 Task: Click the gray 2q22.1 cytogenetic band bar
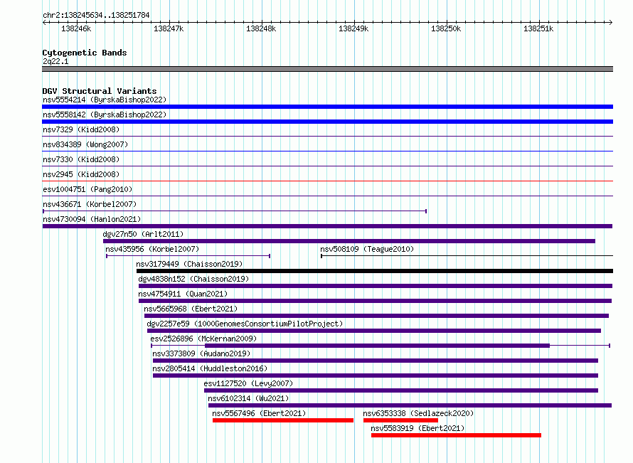(327, 69)
